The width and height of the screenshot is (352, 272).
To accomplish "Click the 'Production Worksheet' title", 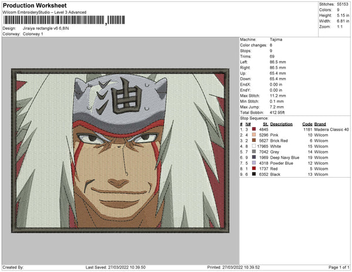I will pyautogui.click(x=35, y=5).
